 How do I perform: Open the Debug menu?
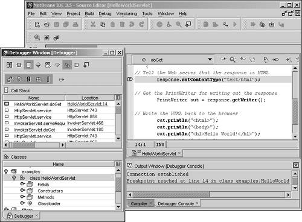pos(105,14)
